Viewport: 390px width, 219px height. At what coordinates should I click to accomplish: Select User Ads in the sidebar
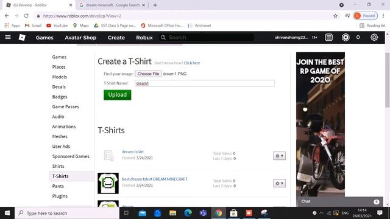coord(61,146)
